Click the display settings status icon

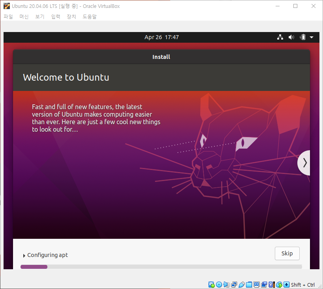[256, 285]
